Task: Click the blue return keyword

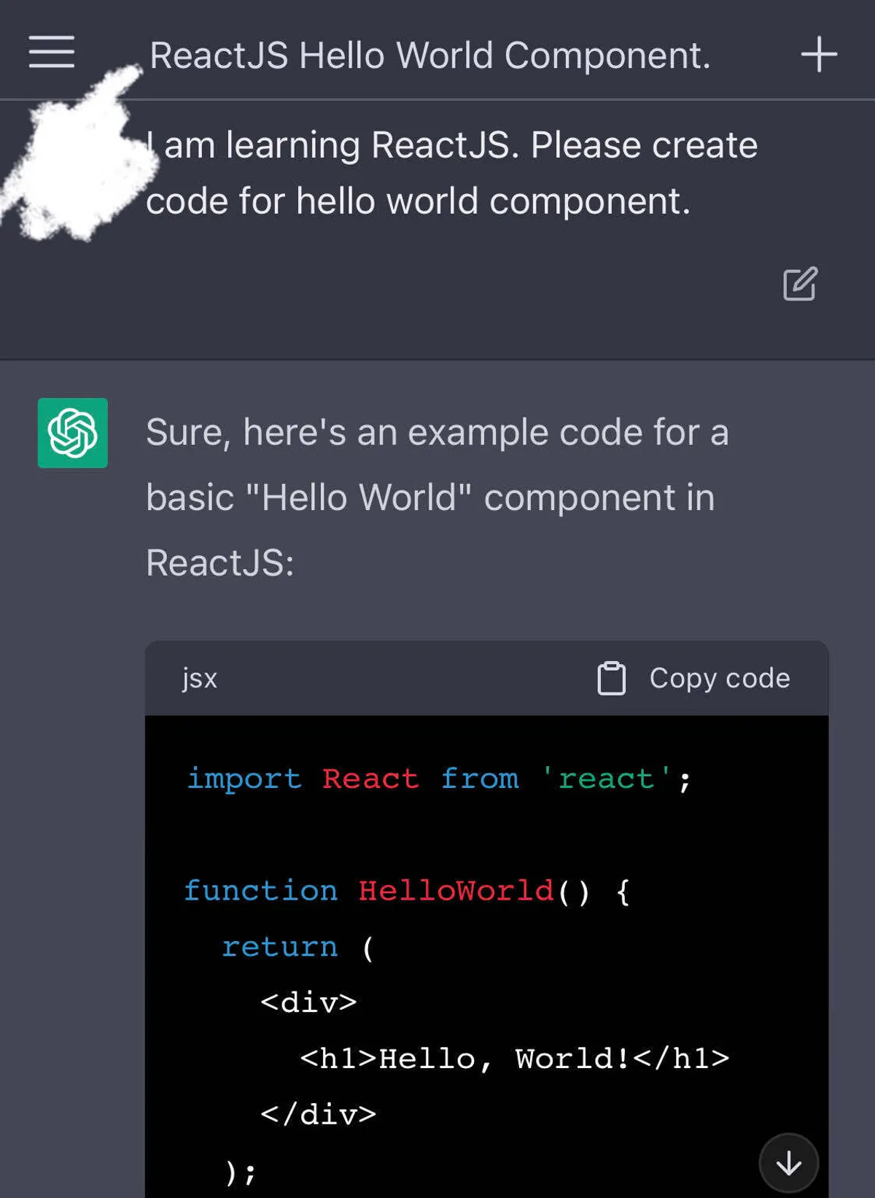Action: pyautogui.click(x=280, y=947)
